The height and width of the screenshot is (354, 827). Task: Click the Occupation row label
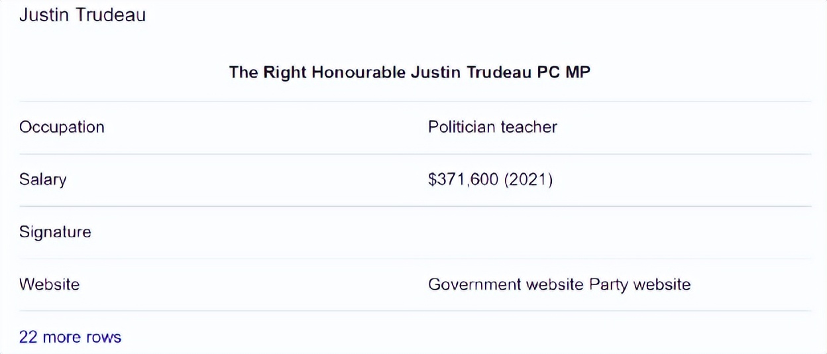(x=62, y=127)
